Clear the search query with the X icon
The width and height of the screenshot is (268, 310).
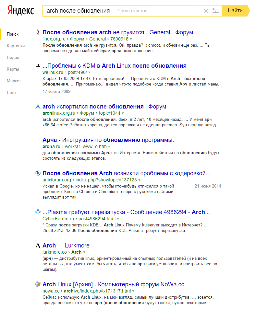pyautogui.click(x=206, y=11)
